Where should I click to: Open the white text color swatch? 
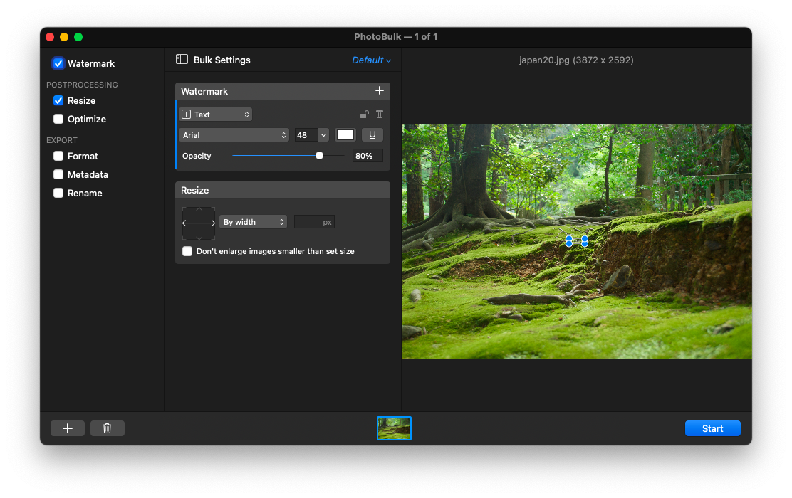(345, 134)
